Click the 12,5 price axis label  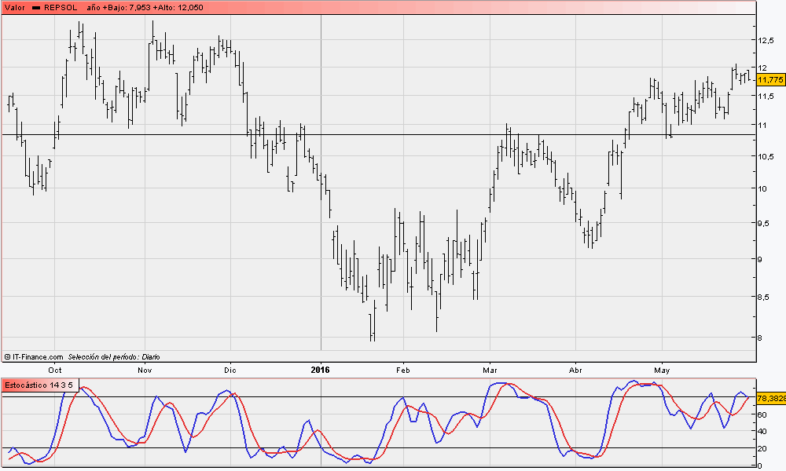[x=766, y=39]
